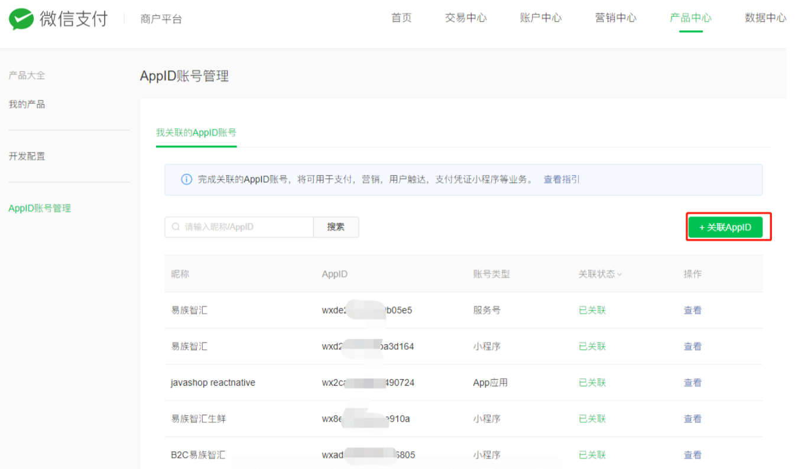This screenshot has width=795, height=469.
Task: Select the 我关联的AppID账号 tab
Action: (x=196, y=132)
